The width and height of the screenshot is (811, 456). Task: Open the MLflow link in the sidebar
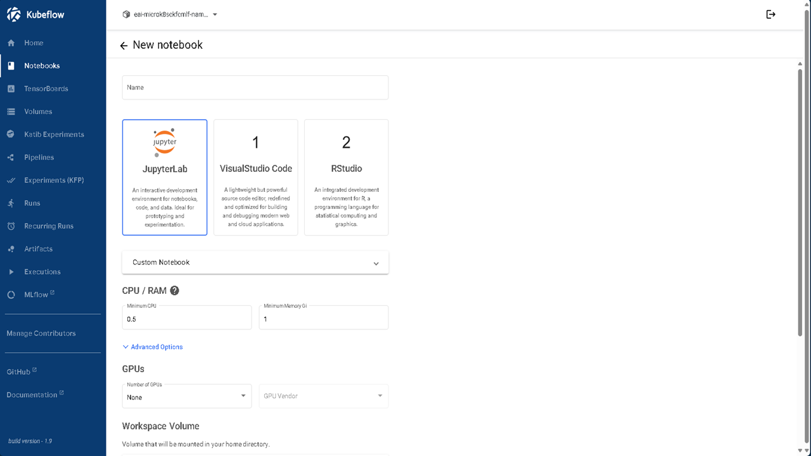tap(53, 294)
